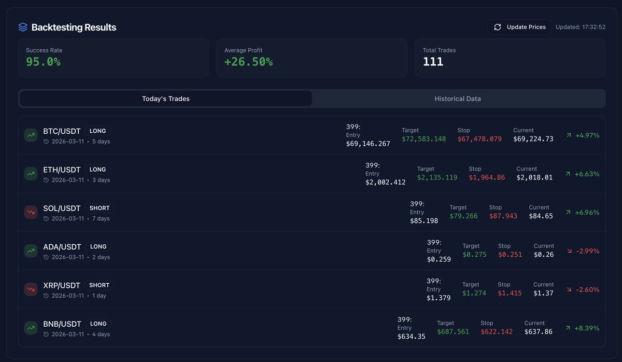Click the SOL target price $79.266
This screenshot has width=622, height=362.
(463, 216)
